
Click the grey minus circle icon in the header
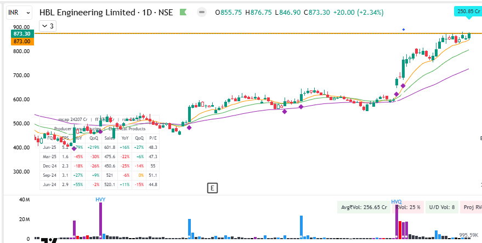click(x=202, y=13)
